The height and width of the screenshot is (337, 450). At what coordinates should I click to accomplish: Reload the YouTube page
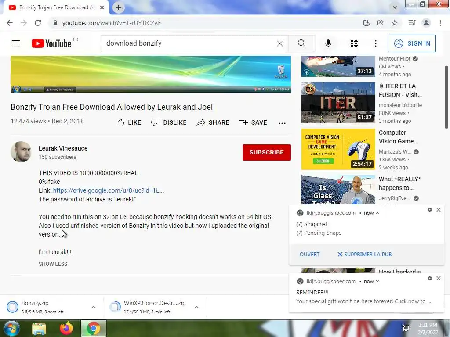pyautogui.click(x=38, y=23)
